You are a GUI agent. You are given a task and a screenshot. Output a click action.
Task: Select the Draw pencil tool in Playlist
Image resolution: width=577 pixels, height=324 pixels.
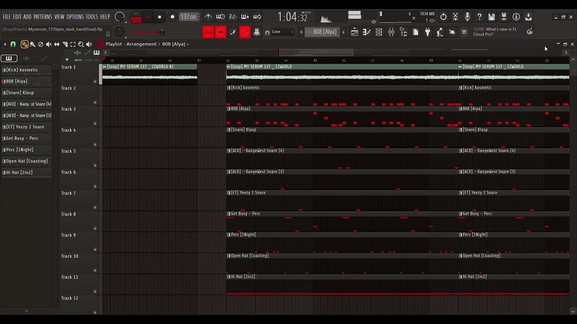pyautogui.click(x=24, y=44)
